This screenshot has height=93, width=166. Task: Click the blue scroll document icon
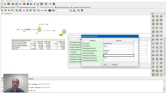[x=16, y=4]
